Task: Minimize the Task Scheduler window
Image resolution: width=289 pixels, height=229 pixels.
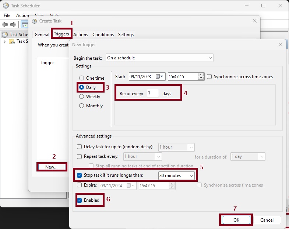Action: coord(246,6)
